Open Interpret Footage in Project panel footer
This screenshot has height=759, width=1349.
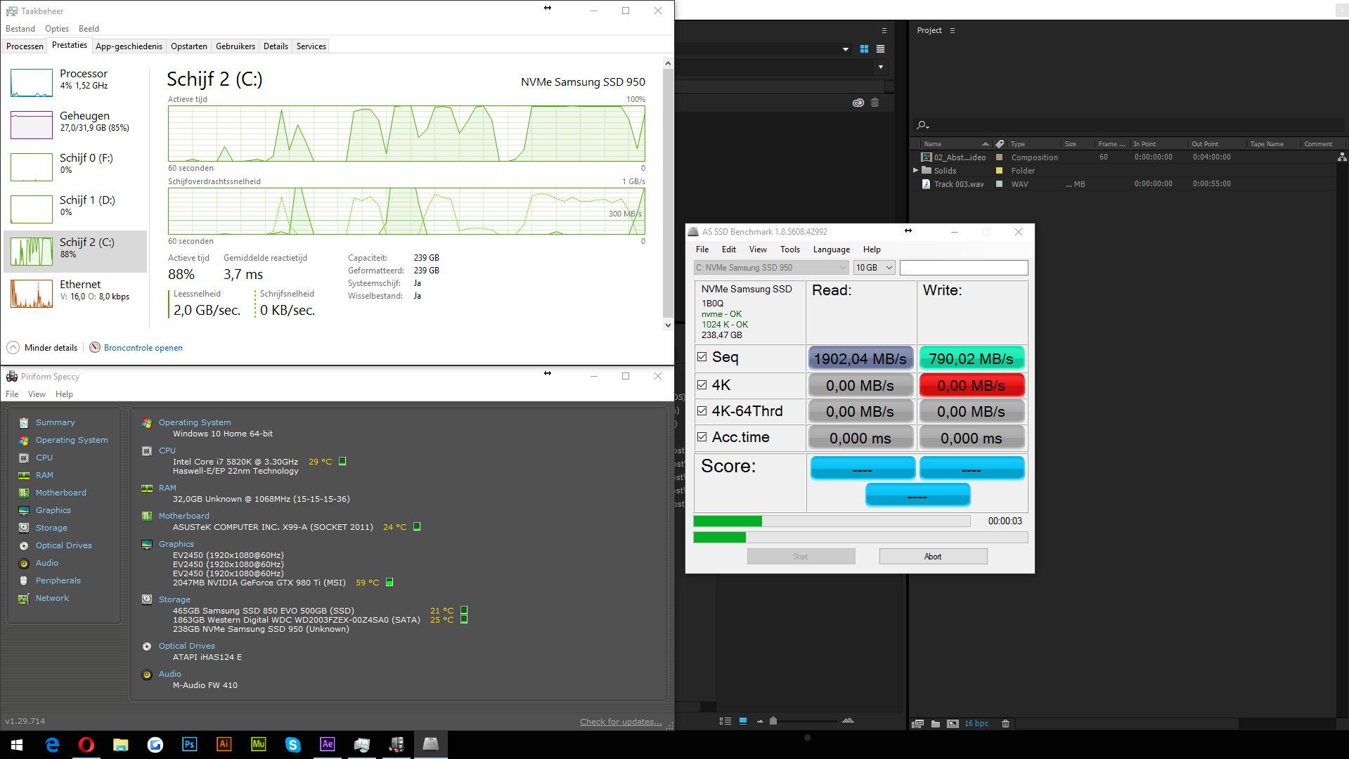917,723
